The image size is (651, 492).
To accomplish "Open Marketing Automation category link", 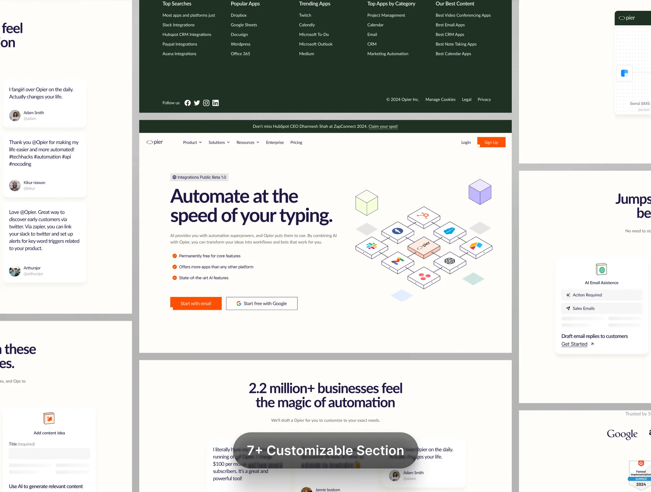I will [388, 54].
